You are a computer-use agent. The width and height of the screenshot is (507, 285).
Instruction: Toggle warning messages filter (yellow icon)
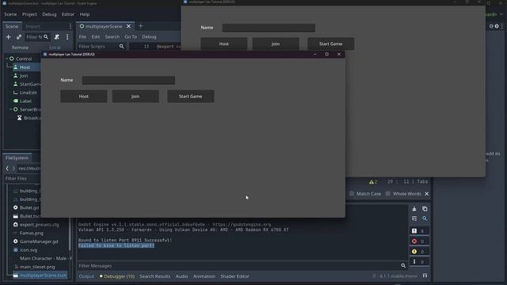pos(420,252)
